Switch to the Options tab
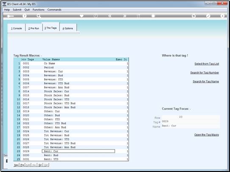 point(67,28)
